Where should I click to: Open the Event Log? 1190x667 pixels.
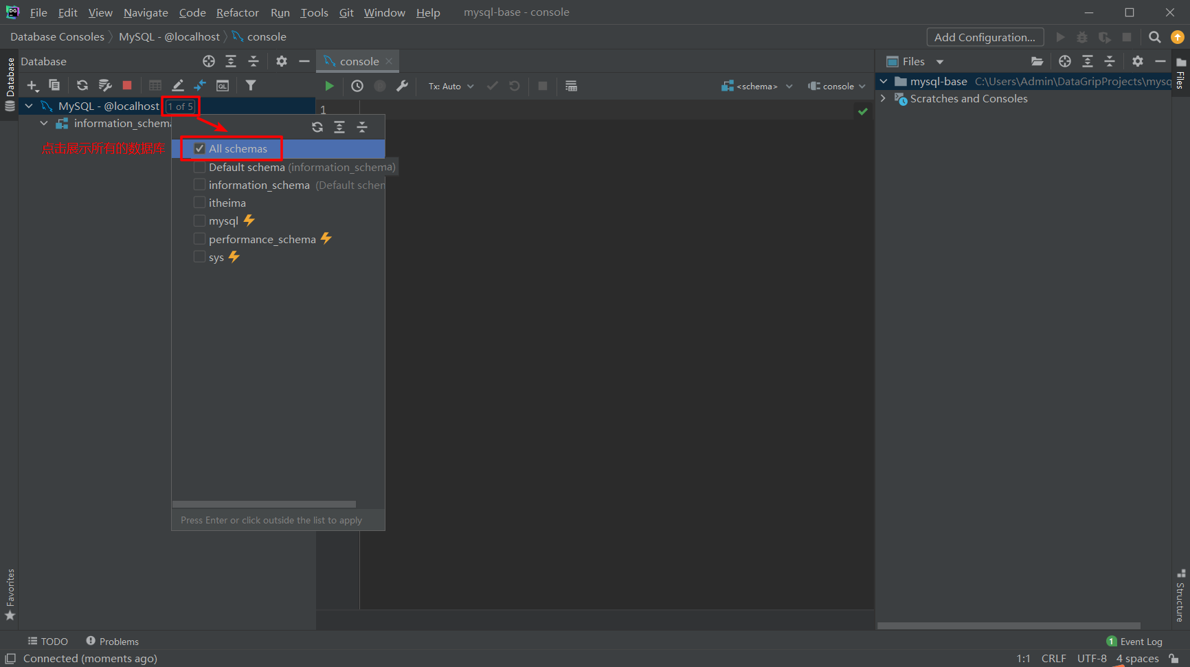pyautogui.click(x=1134, y=642)
